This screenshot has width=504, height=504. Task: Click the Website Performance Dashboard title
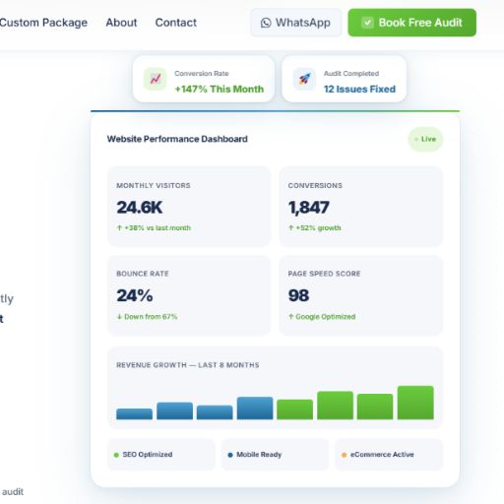click(177, 139)
